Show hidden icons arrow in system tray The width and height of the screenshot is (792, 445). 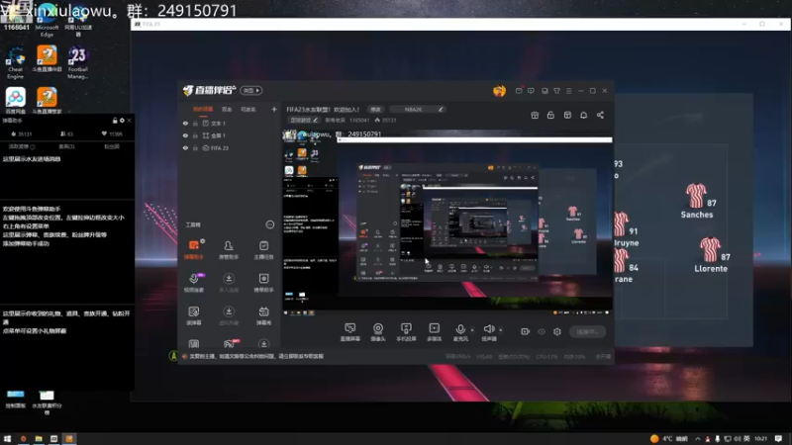pos(698,439)
